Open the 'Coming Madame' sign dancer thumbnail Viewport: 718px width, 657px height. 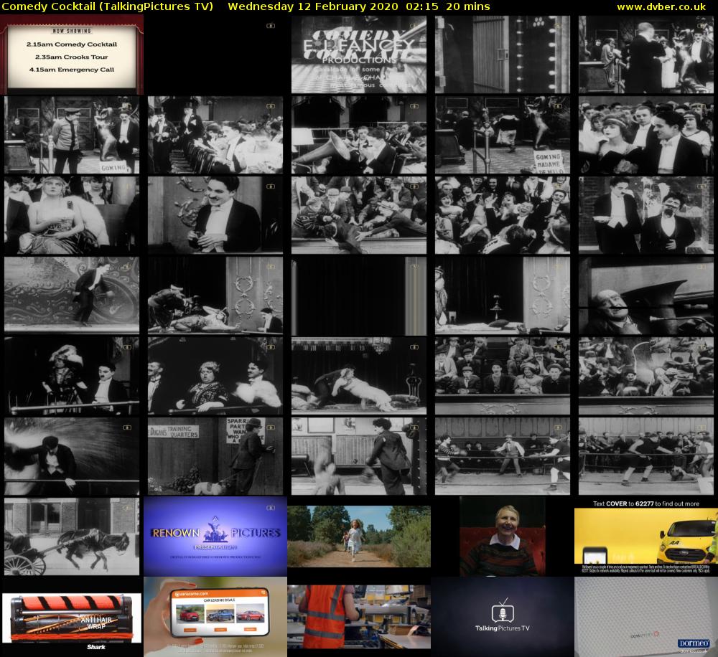[x=503, y=135]
